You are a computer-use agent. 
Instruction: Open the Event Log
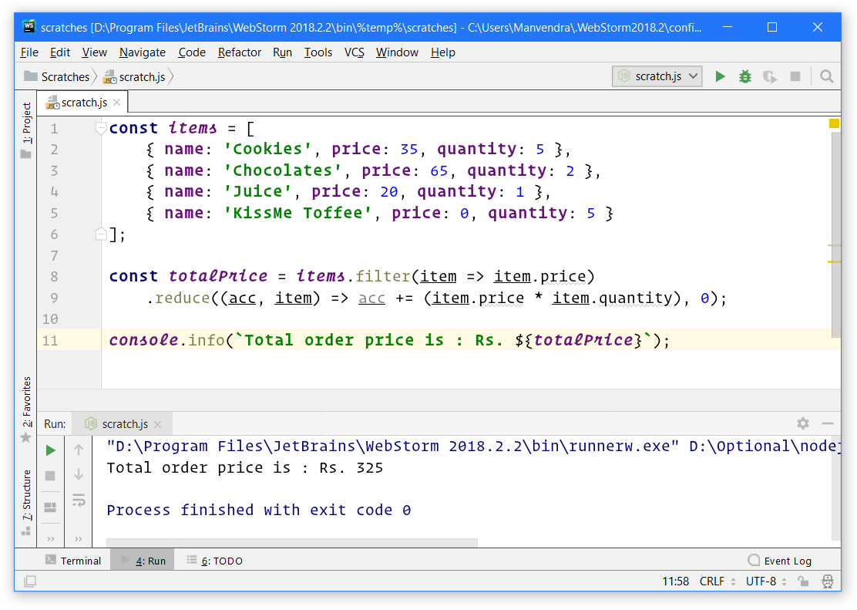(780, 561)
